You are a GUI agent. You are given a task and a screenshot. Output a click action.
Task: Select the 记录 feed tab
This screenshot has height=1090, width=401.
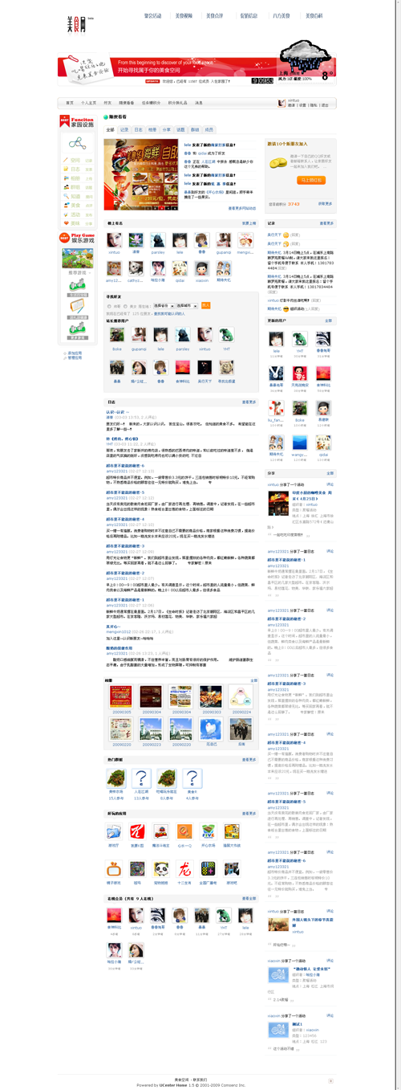(124, 129)
